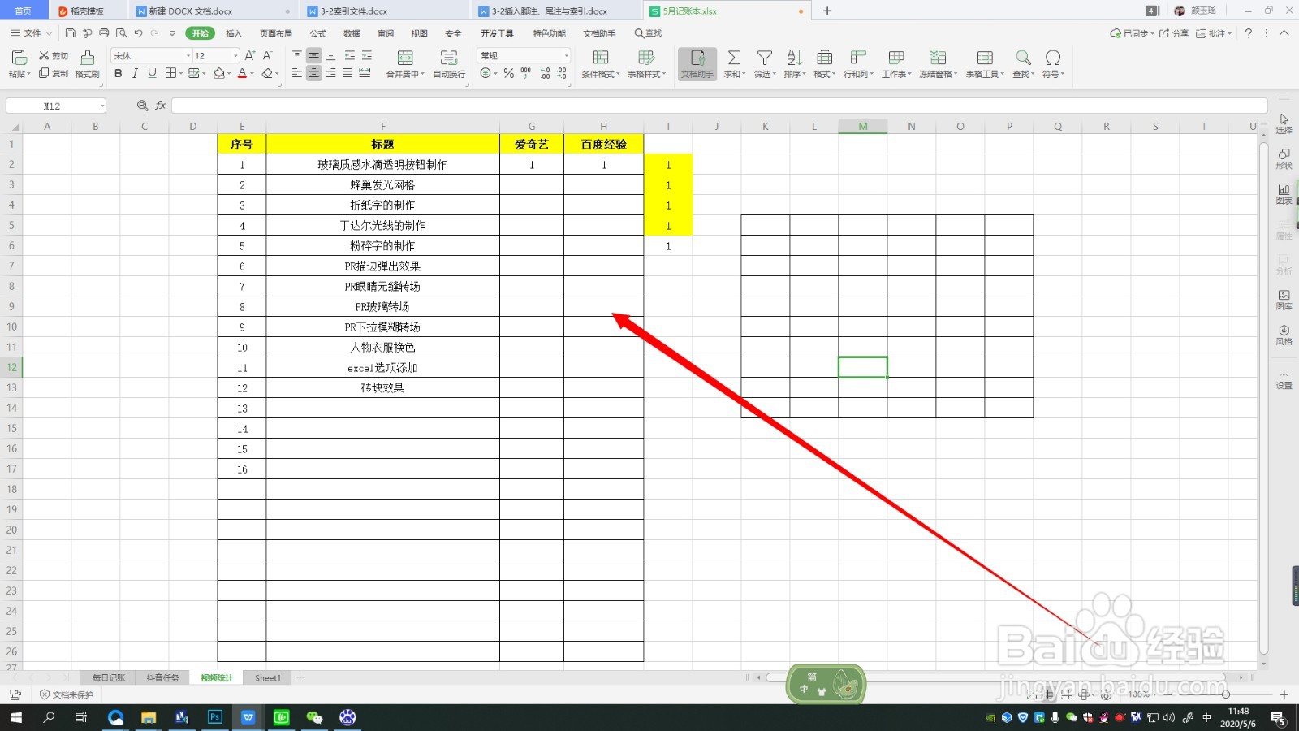Viewport: 1299px width, 731px height.
Task: Open the Insert (插入) ribbon tab
Action: 234,33
